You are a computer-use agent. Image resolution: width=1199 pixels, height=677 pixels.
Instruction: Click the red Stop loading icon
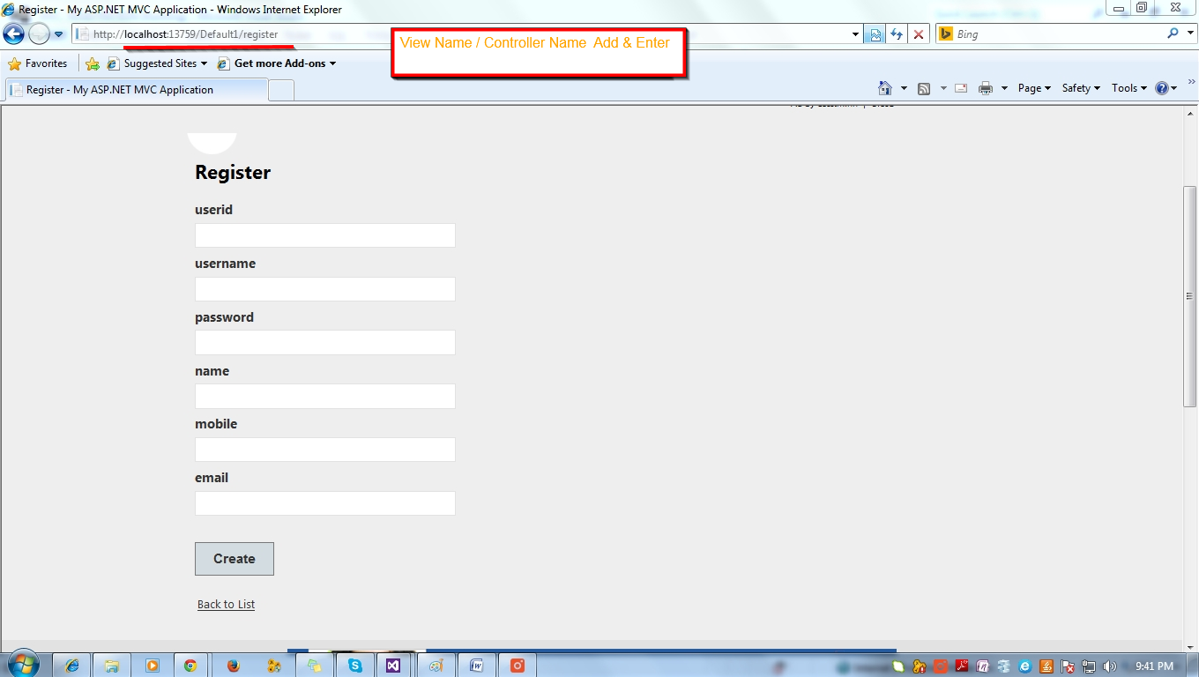920,33
